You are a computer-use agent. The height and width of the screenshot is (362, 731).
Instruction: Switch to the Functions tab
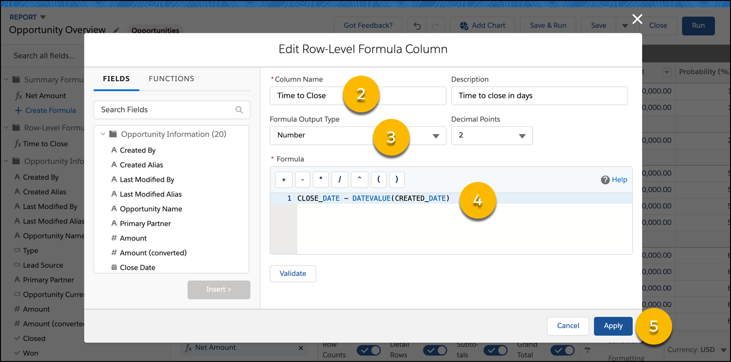coord(171,79)
